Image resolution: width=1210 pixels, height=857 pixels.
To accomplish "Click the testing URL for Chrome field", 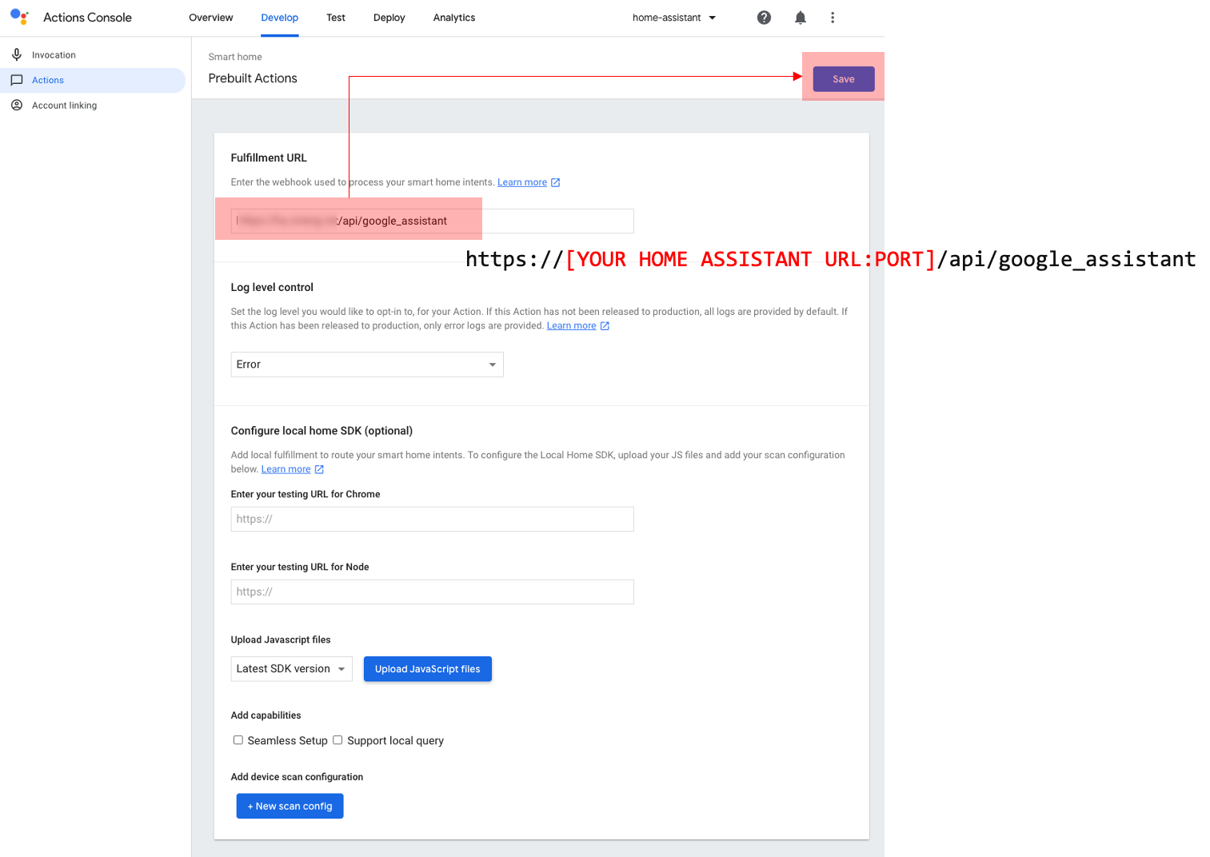I will pos(433,520).
